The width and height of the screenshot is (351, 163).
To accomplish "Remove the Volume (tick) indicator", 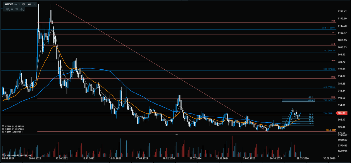I will (x=6, y=155).
